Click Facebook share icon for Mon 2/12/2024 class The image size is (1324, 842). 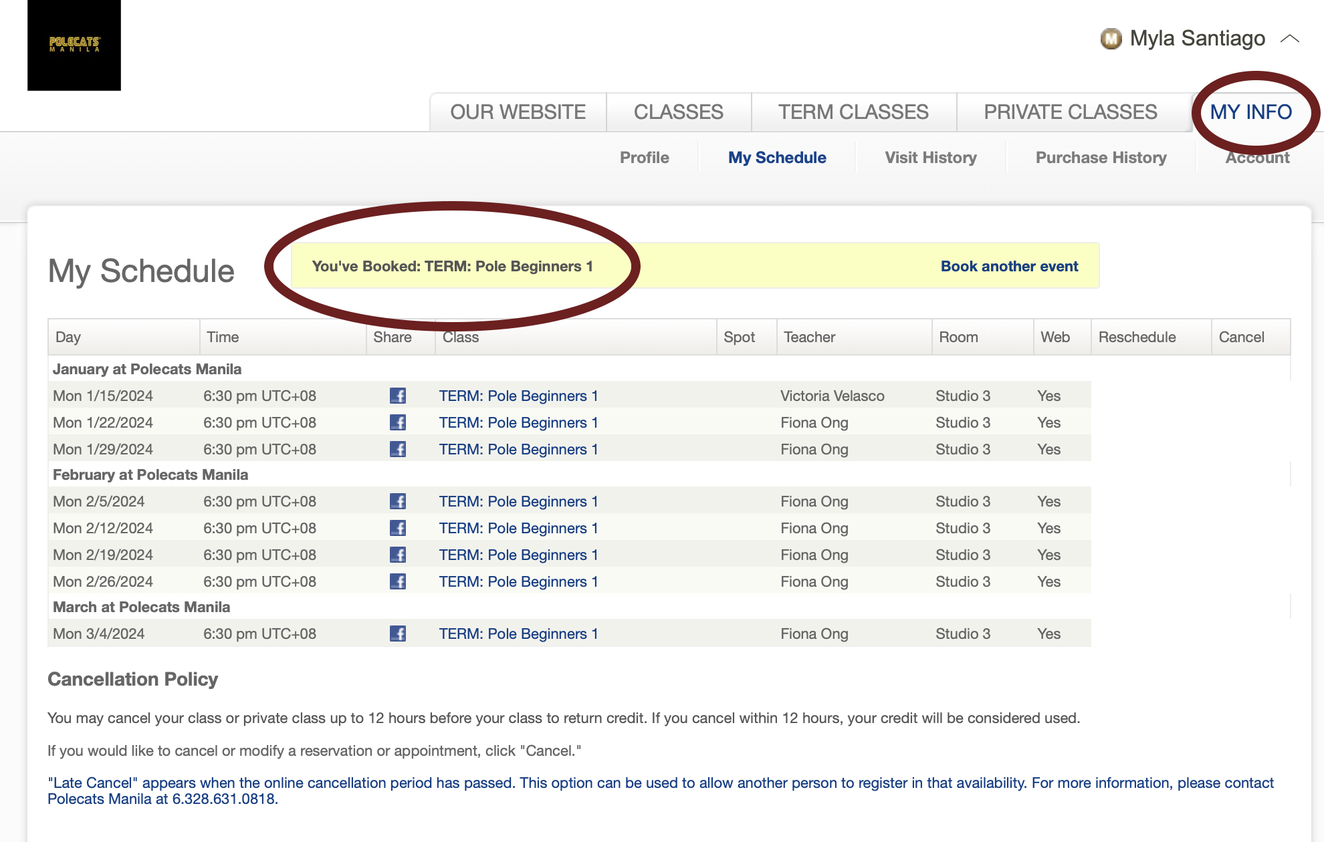[x=398, y=528]
